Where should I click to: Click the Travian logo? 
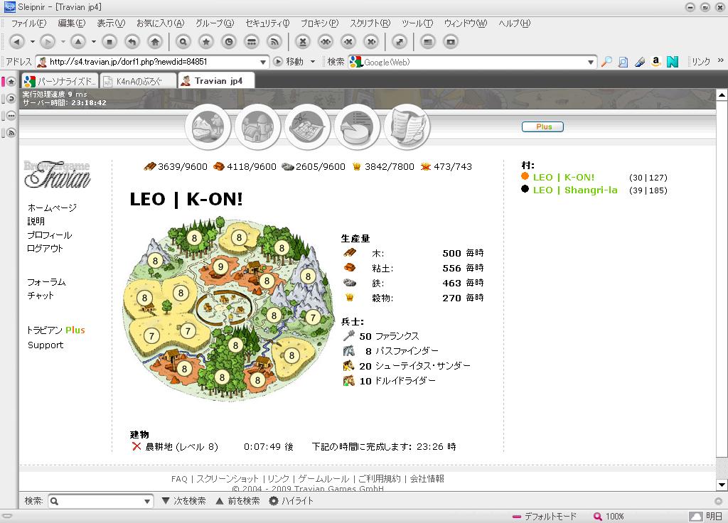(57, 174)
